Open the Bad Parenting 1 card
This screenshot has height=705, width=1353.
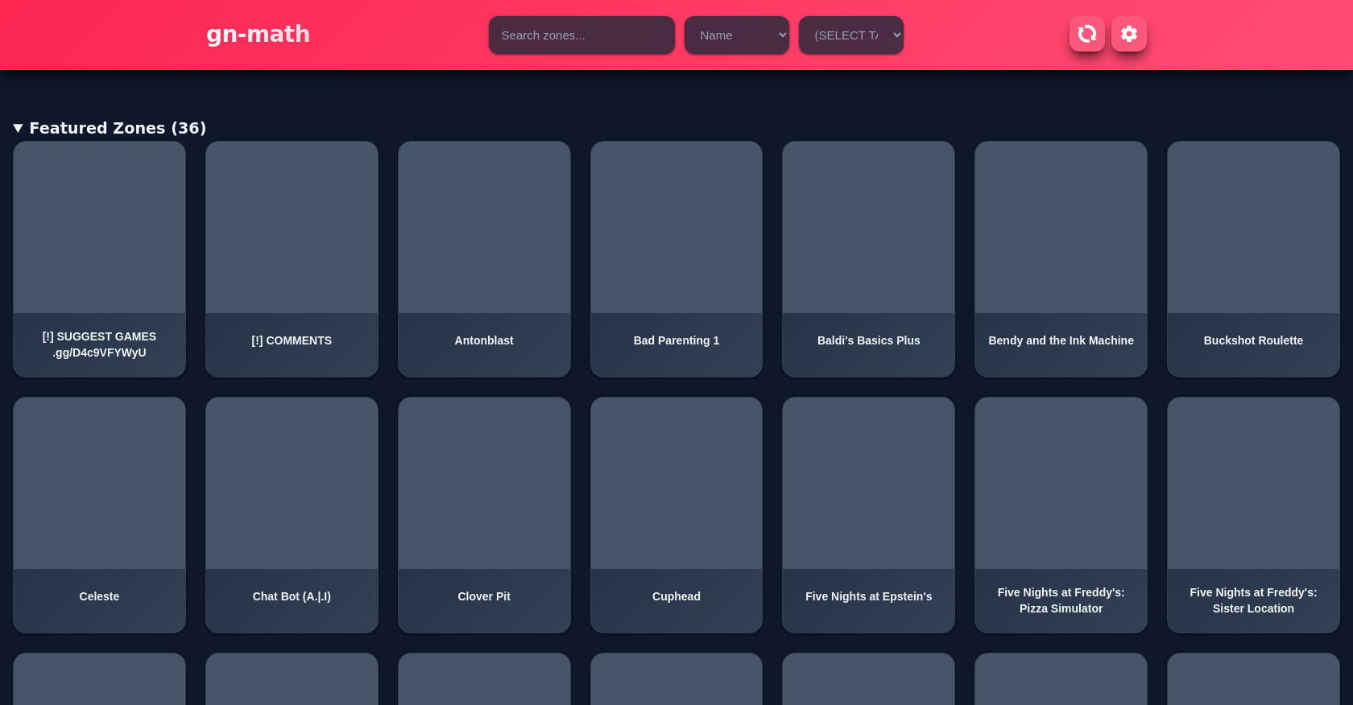[x=676, y=258]
